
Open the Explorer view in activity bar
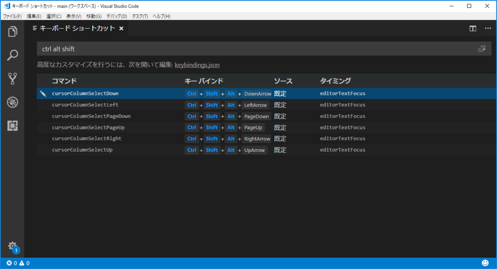click(x=12, y=32)
